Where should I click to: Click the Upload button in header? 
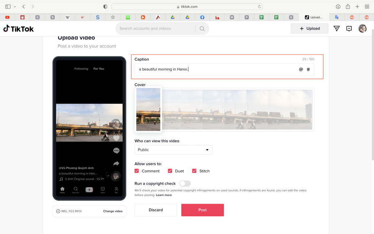click(309, 29)
